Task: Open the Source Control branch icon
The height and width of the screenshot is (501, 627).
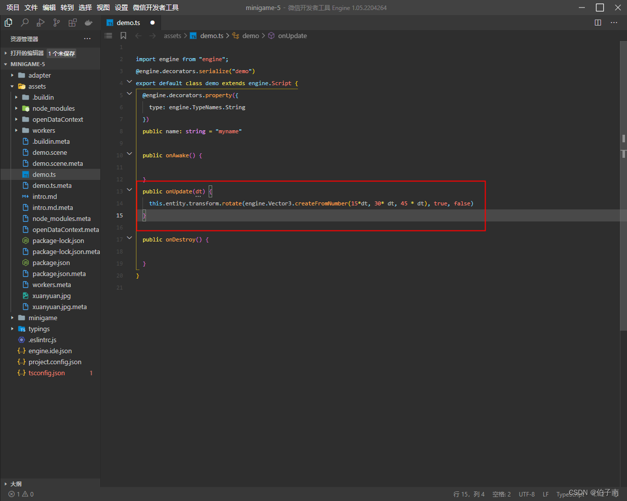Action: tap(57, 23)
